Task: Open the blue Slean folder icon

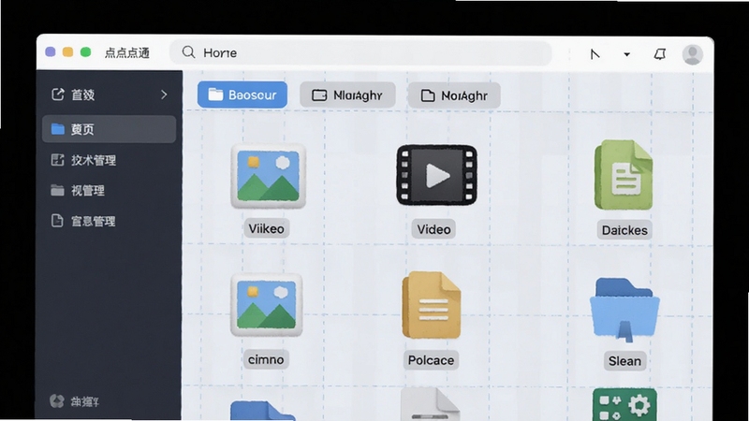Action: (624, 310)
